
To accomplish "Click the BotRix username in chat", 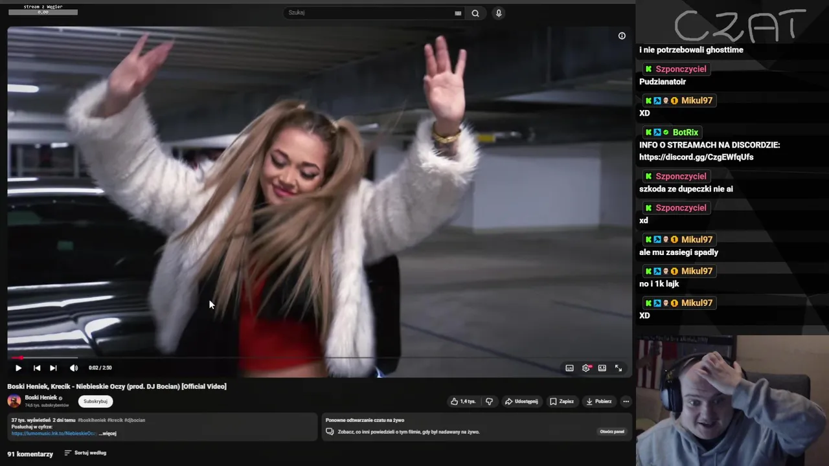I will pyautogui.click(x=685, y=133).
